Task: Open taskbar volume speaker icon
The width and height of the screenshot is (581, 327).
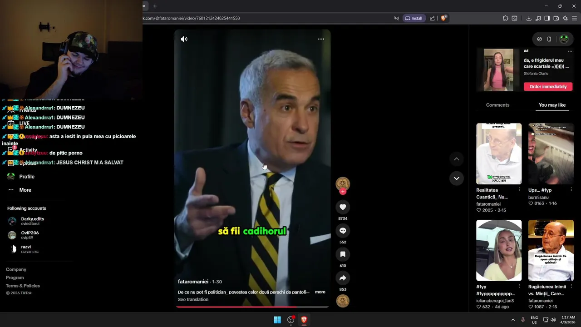Action: 553,320
